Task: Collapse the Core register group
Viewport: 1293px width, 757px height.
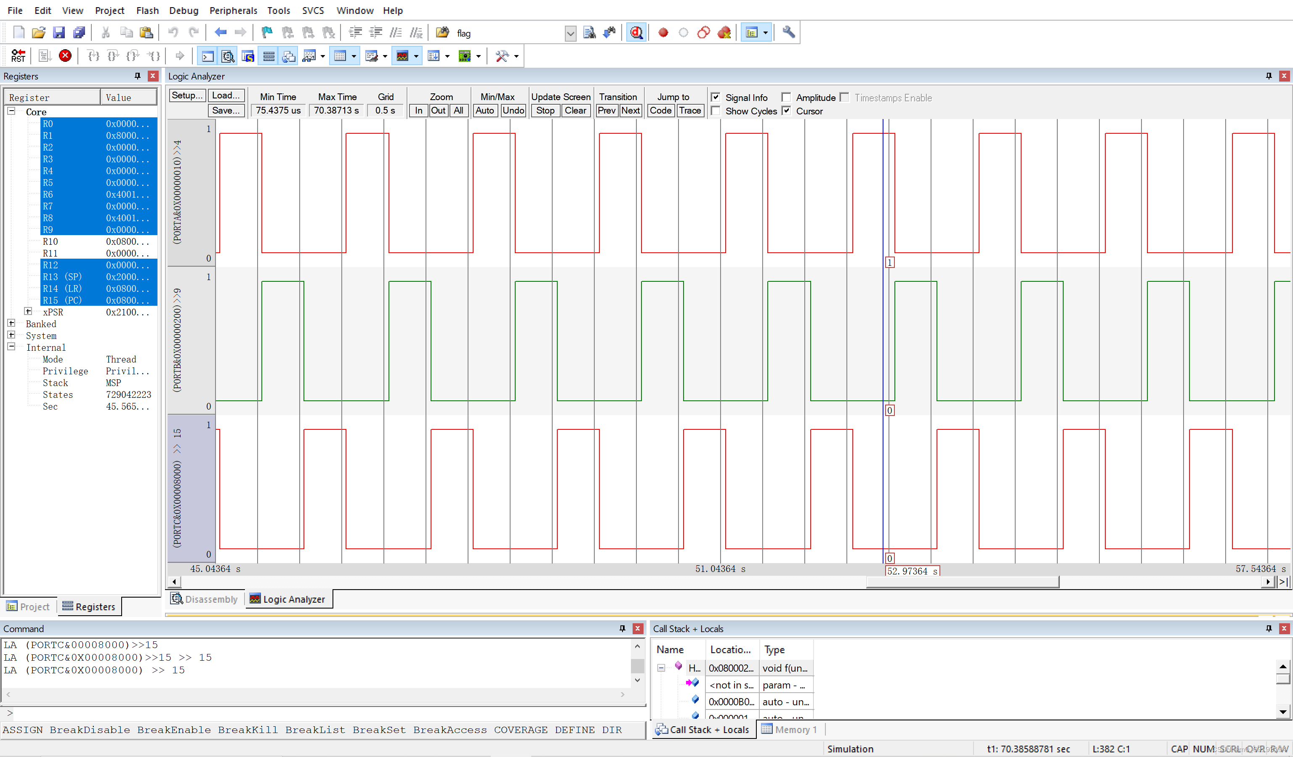Action: click(x=11, y=111)
